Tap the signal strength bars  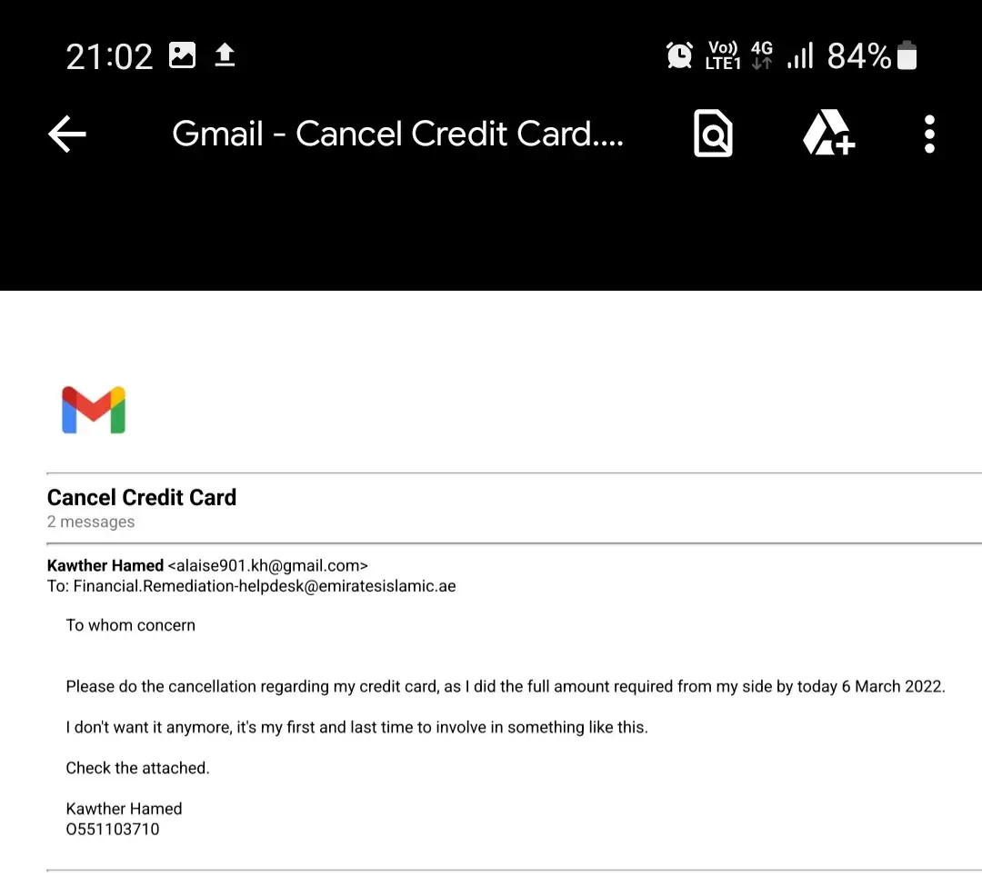point(800,56)
